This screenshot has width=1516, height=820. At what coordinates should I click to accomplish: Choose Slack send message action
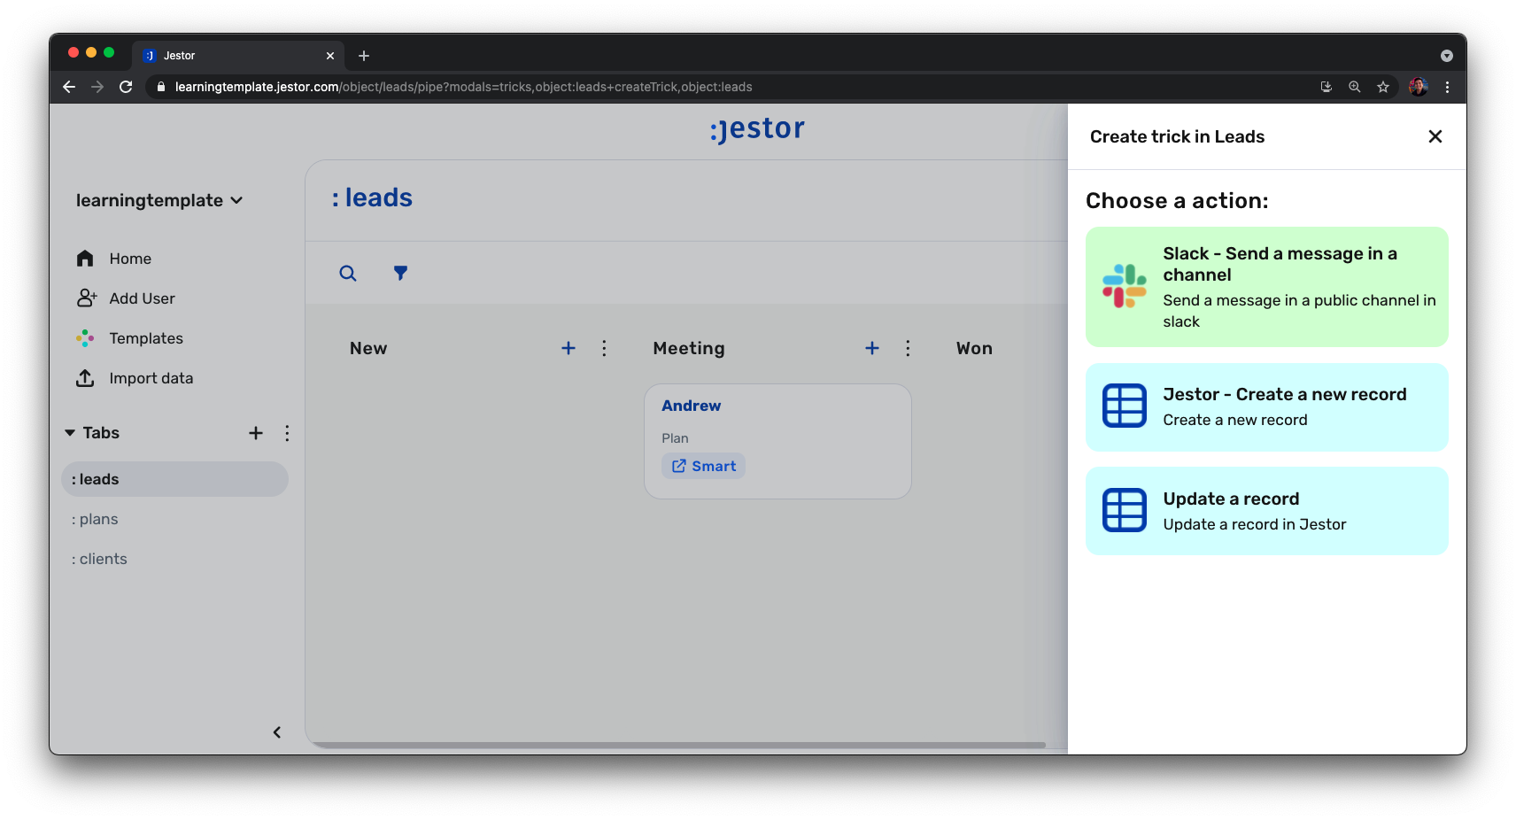[1267, 287]
